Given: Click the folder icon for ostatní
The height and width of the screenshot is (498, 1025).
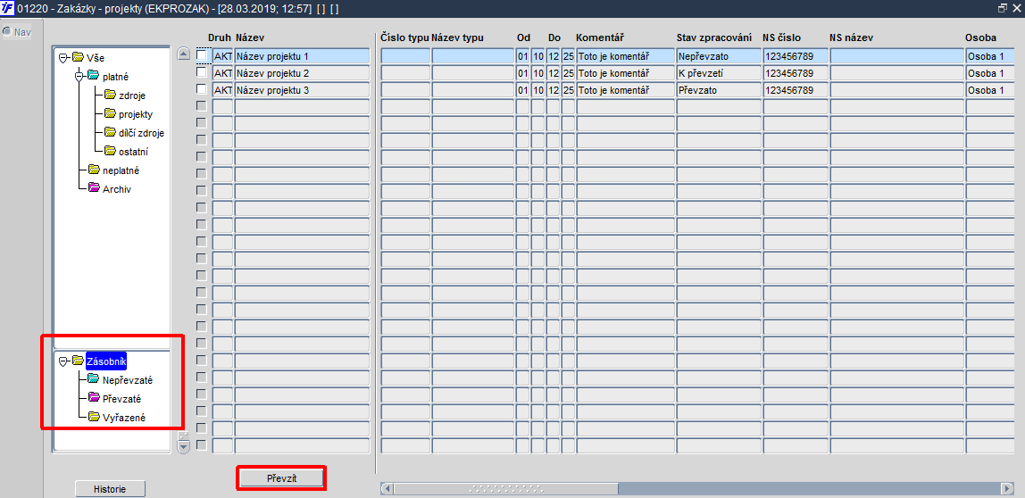Looking at the screenshot, I should pos(110,152).
